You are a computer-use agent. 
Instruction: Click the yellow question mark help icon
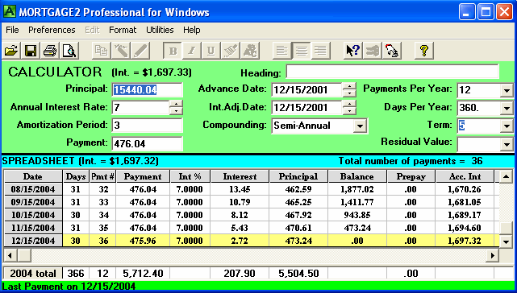click(423, 51)
